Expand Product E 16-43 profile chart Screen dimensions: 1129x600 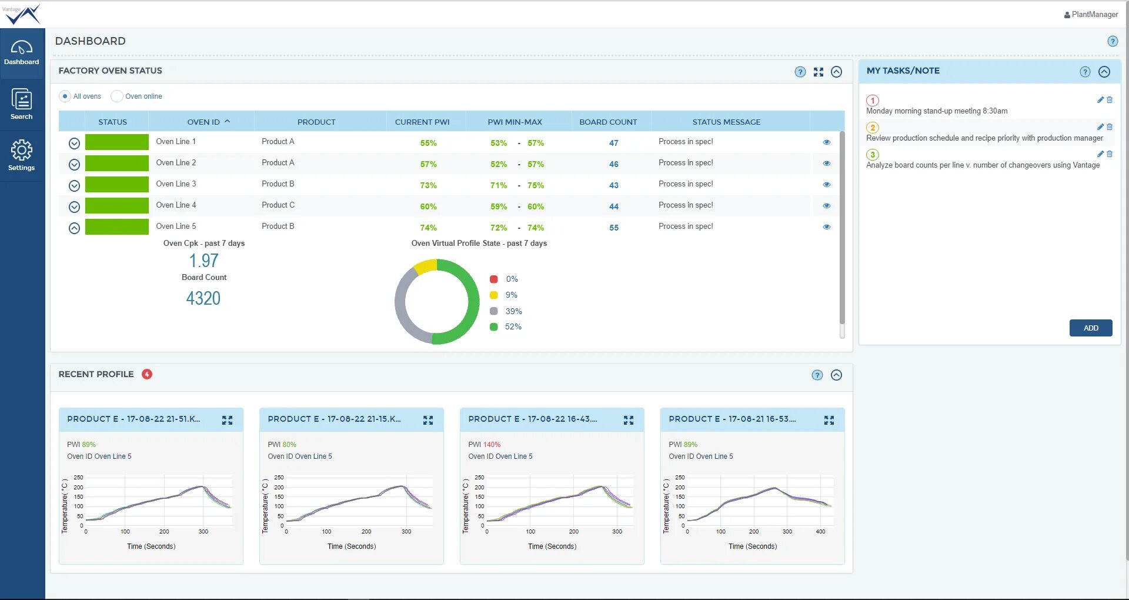click(x=629, y=420)
